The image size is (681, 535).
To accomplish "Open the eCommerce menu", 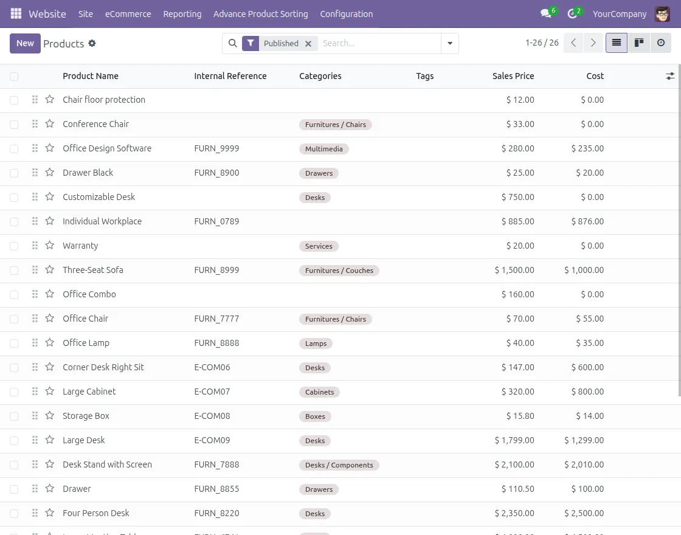I will tap(128, 13).
